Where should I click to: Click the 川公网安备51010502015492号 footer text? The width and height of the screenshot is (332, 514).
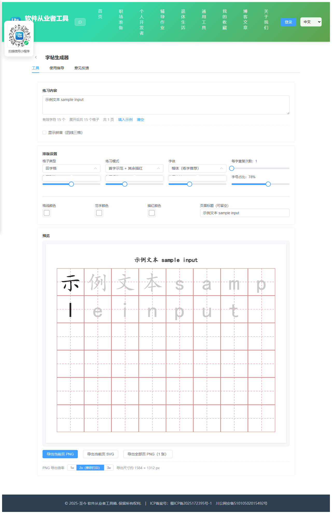[x=241, y=503]
